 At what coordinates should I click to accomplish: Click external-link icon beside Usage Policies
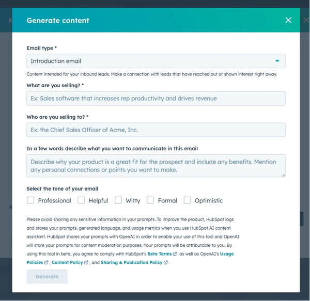(47, 262)
